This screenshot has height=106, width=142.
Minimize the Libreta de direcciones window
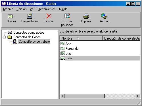pos(128,4)
